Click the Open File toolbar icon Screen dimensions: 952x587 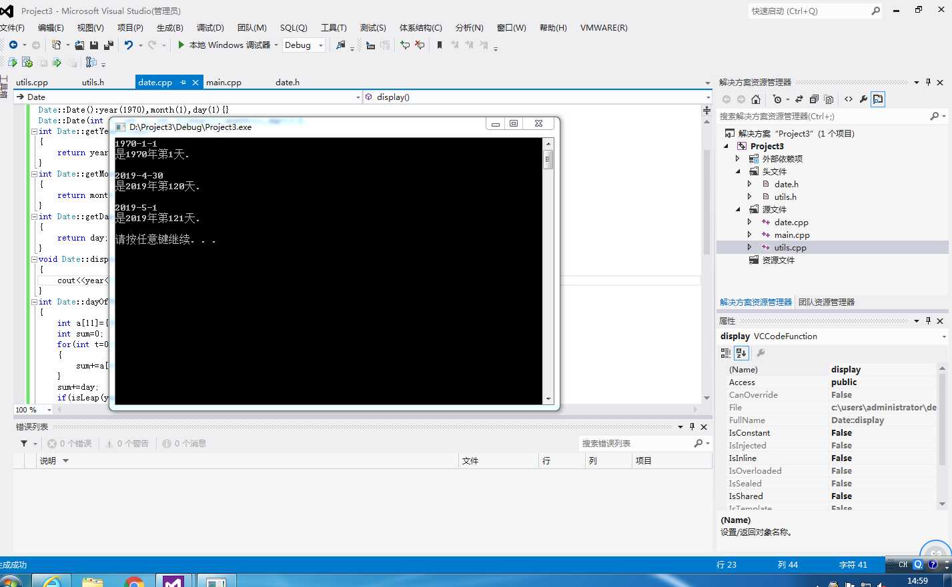(x=79, y=45)
